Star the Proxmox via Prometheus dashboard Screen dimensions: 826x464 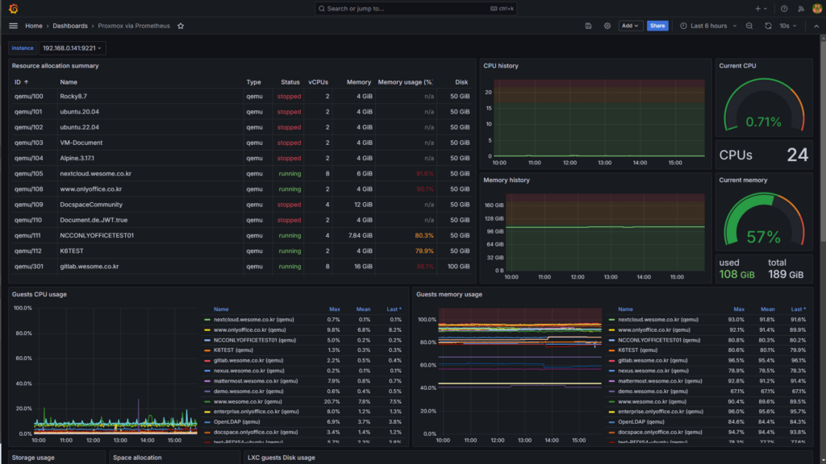pyautogui.click(x=181, y=26)
